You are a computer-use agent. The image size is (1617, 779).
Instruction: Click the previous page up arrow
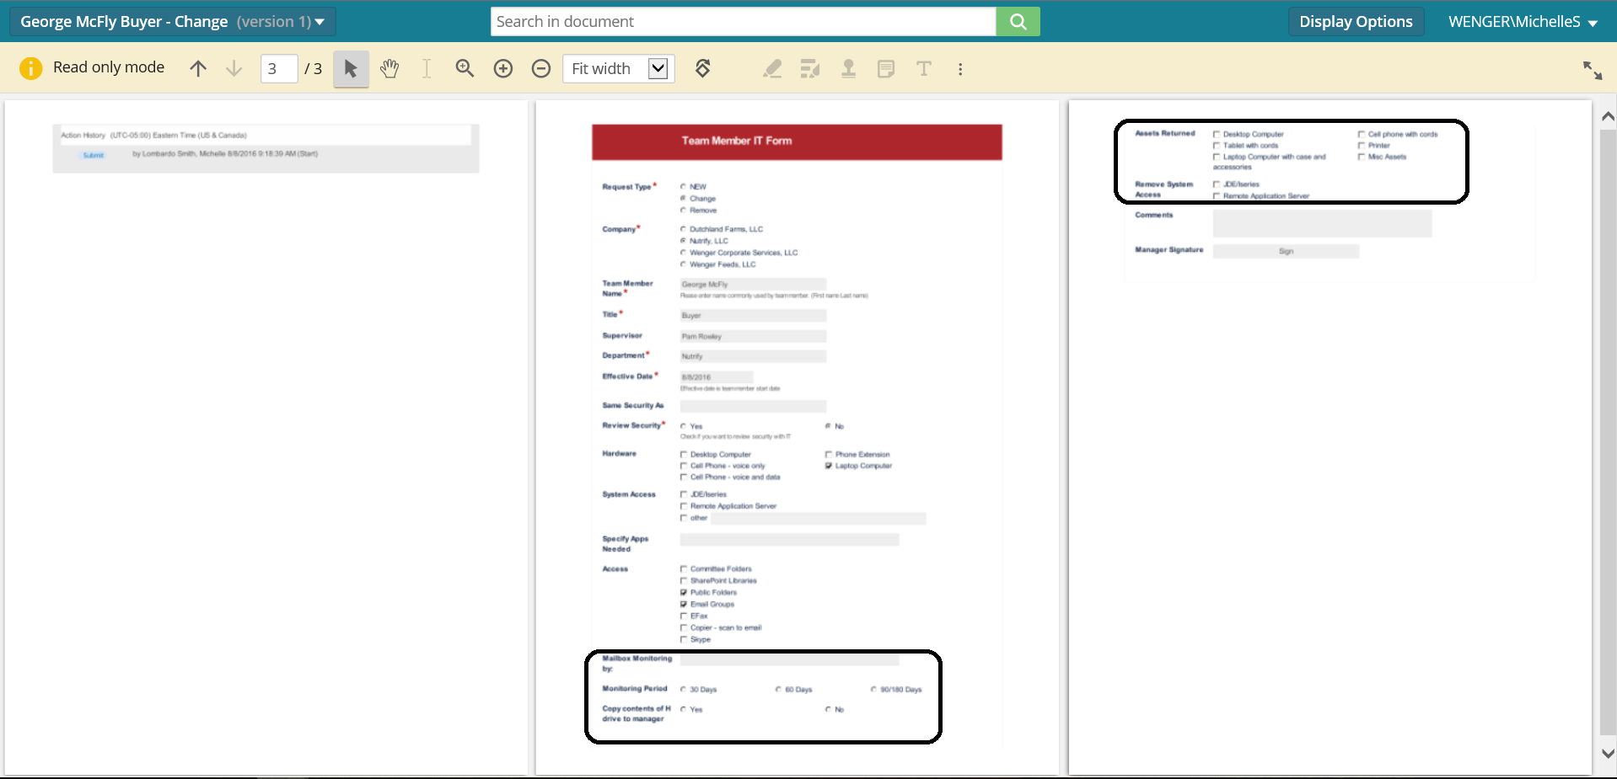(x=198, y=69)
